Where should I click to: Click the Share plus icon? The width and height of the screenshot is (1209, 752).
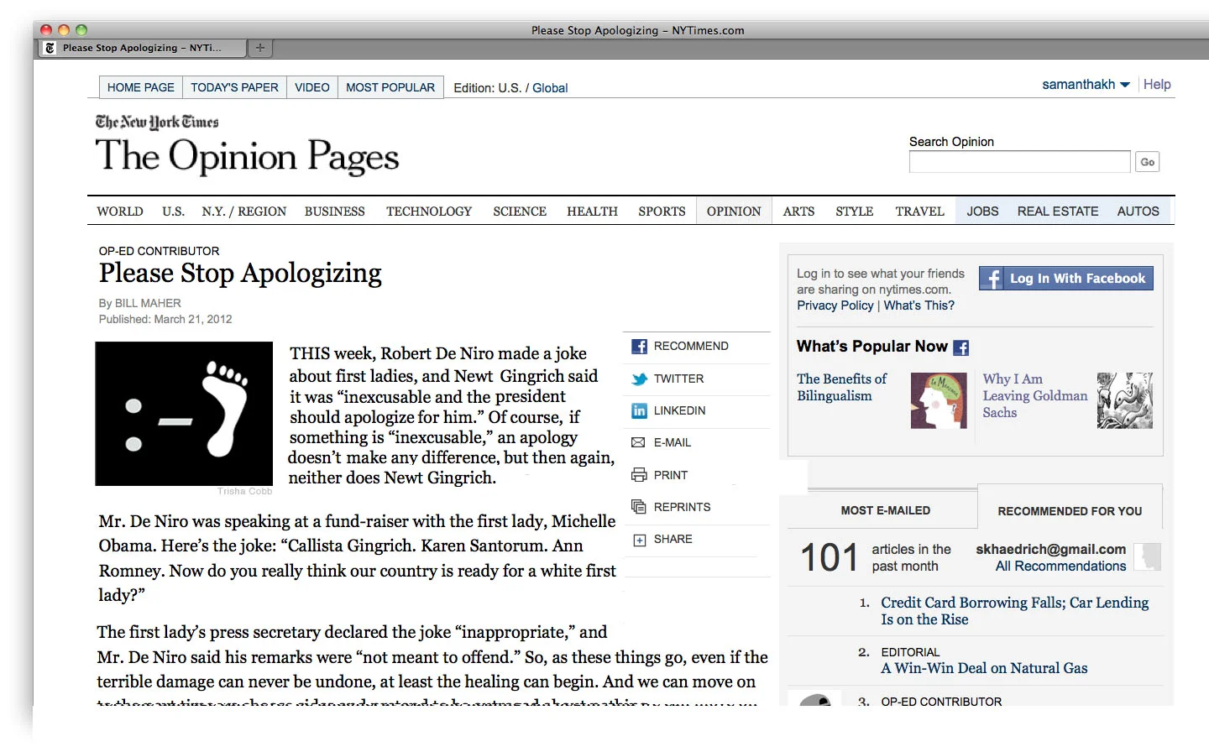639,540
